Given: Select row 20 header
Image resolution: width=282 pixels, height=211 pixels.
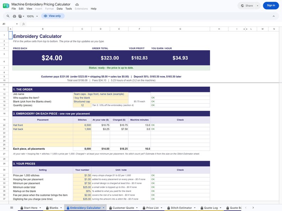Looking at the screenshot, I should [4, 125].
